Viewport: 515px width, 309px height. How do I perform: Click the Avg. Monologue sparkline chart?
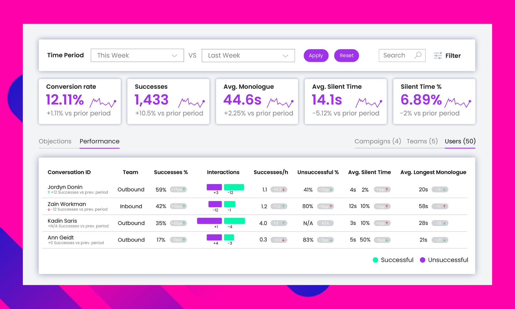click(280, 102)
